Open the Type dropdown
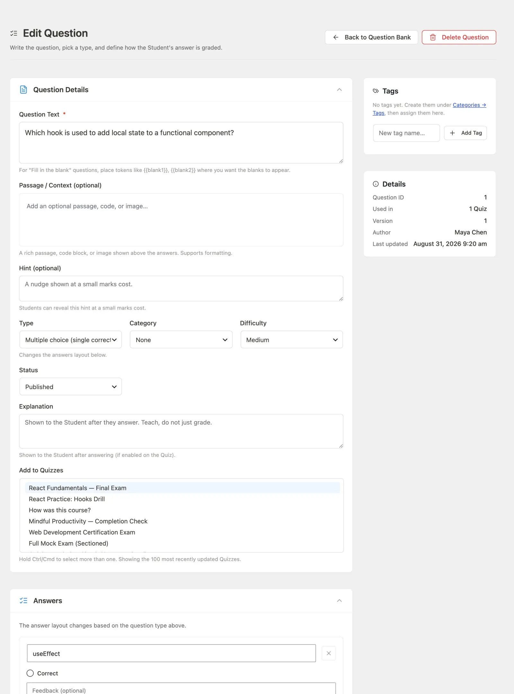Image resolution: width=514 pixels, height=694 pixels. (71, 340)
